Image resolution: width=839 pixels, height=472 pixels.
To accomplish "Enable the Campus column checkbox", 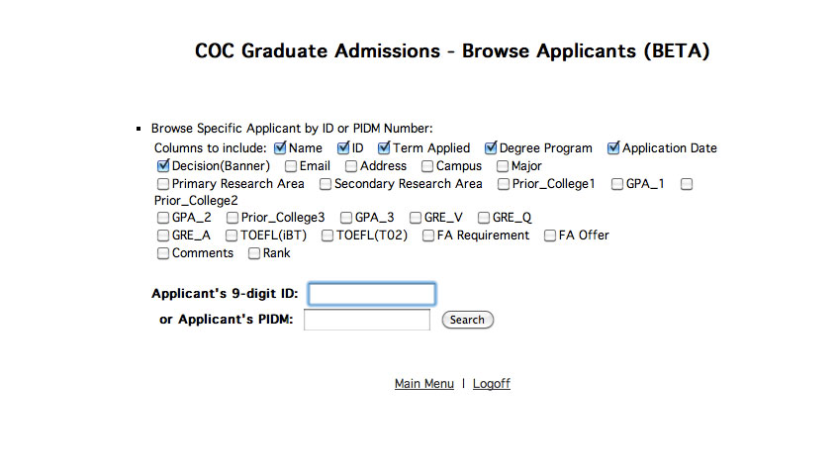I will (427, 166).
